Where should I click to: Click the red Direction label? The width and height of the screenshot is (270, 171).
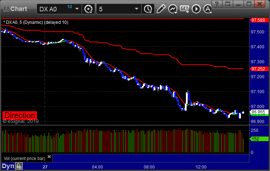20,115
